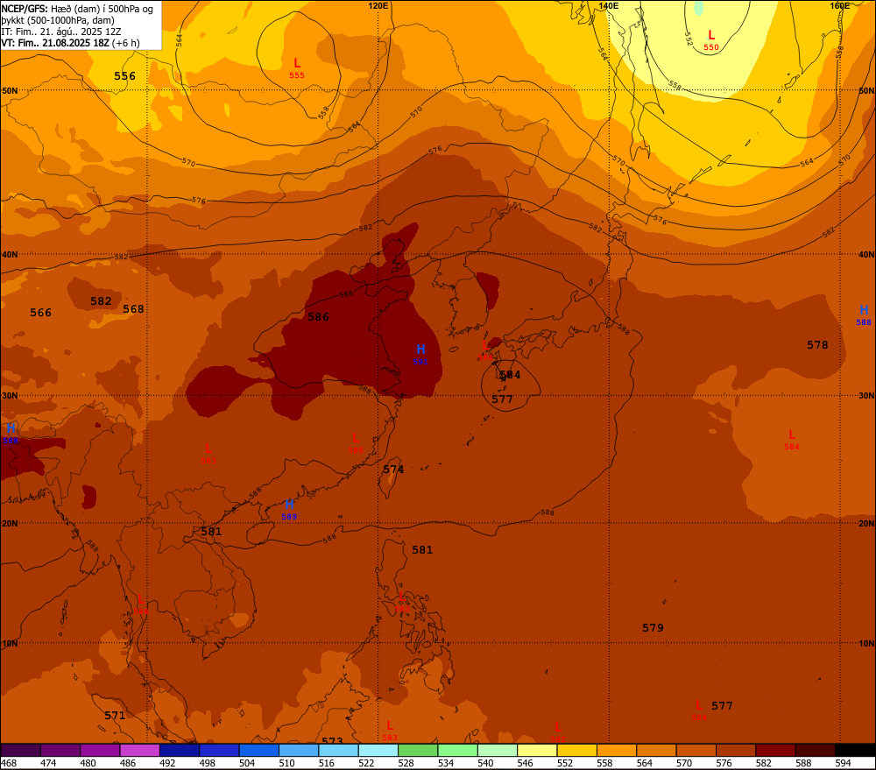Viewport: 876px width, 770px height.
Task: Click the 120E longitude label
Action: [378, 5]
